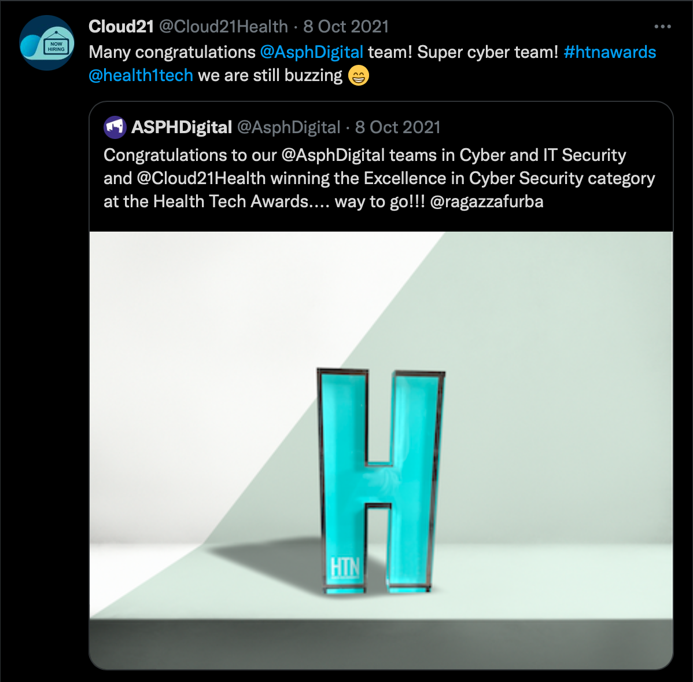
Task: Click the 'we are still buzzing' tweet text
Action: pyautogui.click(x=270, y=75)
